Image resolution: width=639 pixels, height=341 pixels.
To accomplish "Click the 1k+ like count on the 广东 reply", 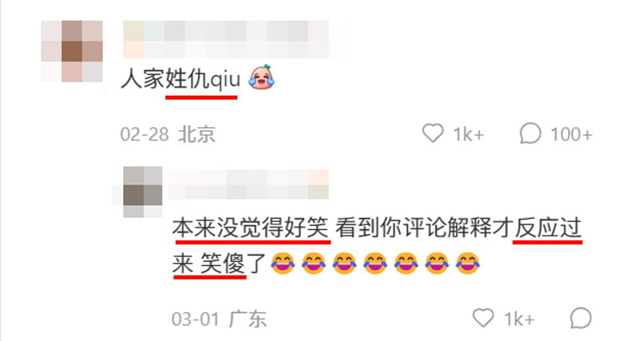I will (x=519, y=319).
